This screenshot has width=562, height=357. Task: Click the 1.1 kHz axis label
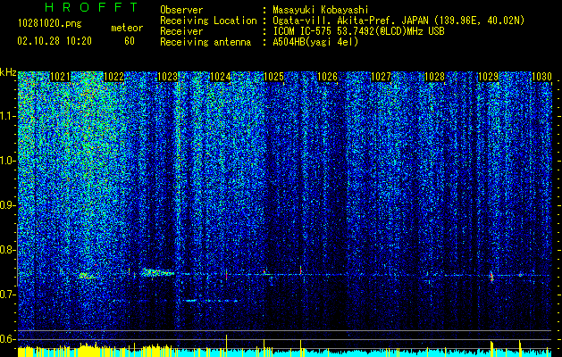7,116
